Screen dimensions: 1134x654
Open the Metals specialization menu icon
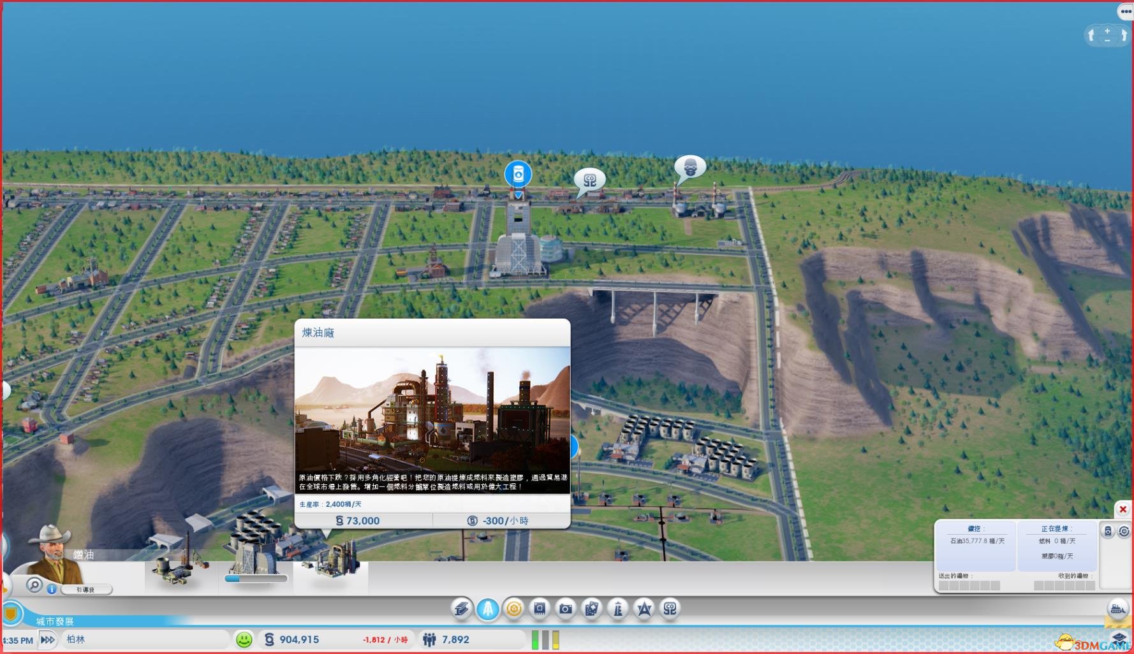[462, 609]
